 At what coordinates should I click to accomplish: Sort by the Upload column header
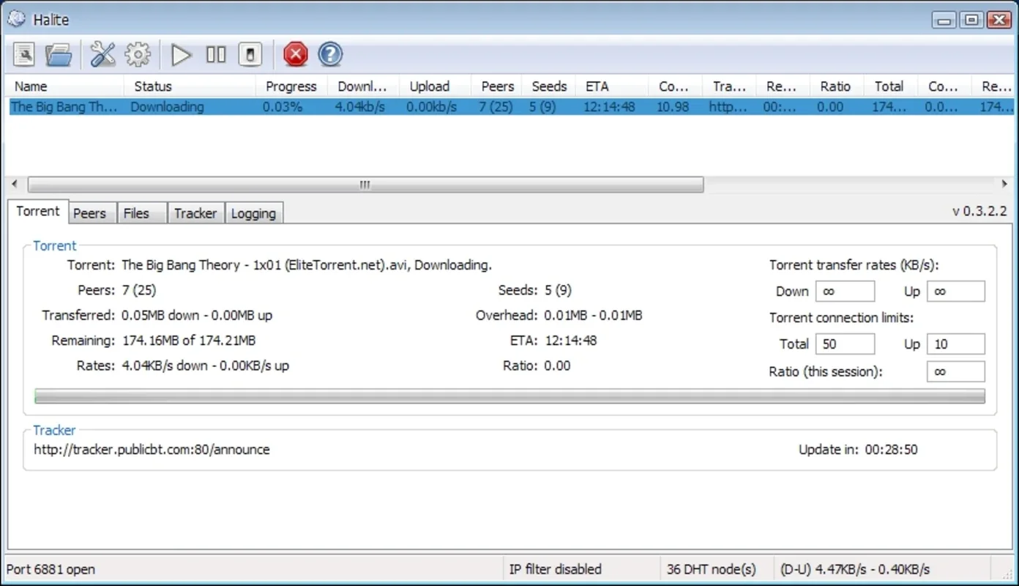(436, 86)
